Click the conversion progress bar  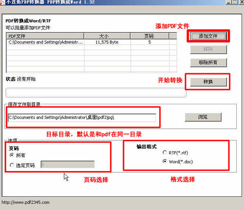pyautogui.click(x=96, y=93)
